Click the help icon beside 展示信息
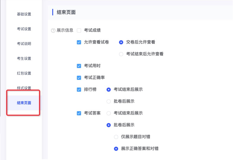The height and width of the screenshot is (160, 233). click(53, 31)
